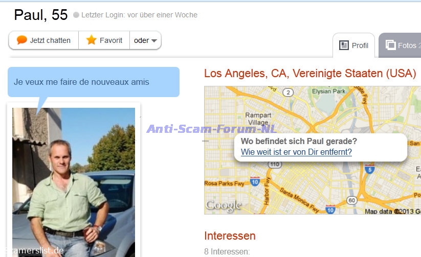Open the 'oder' more-options menu
421x257 pixels.
pos(145,40)
